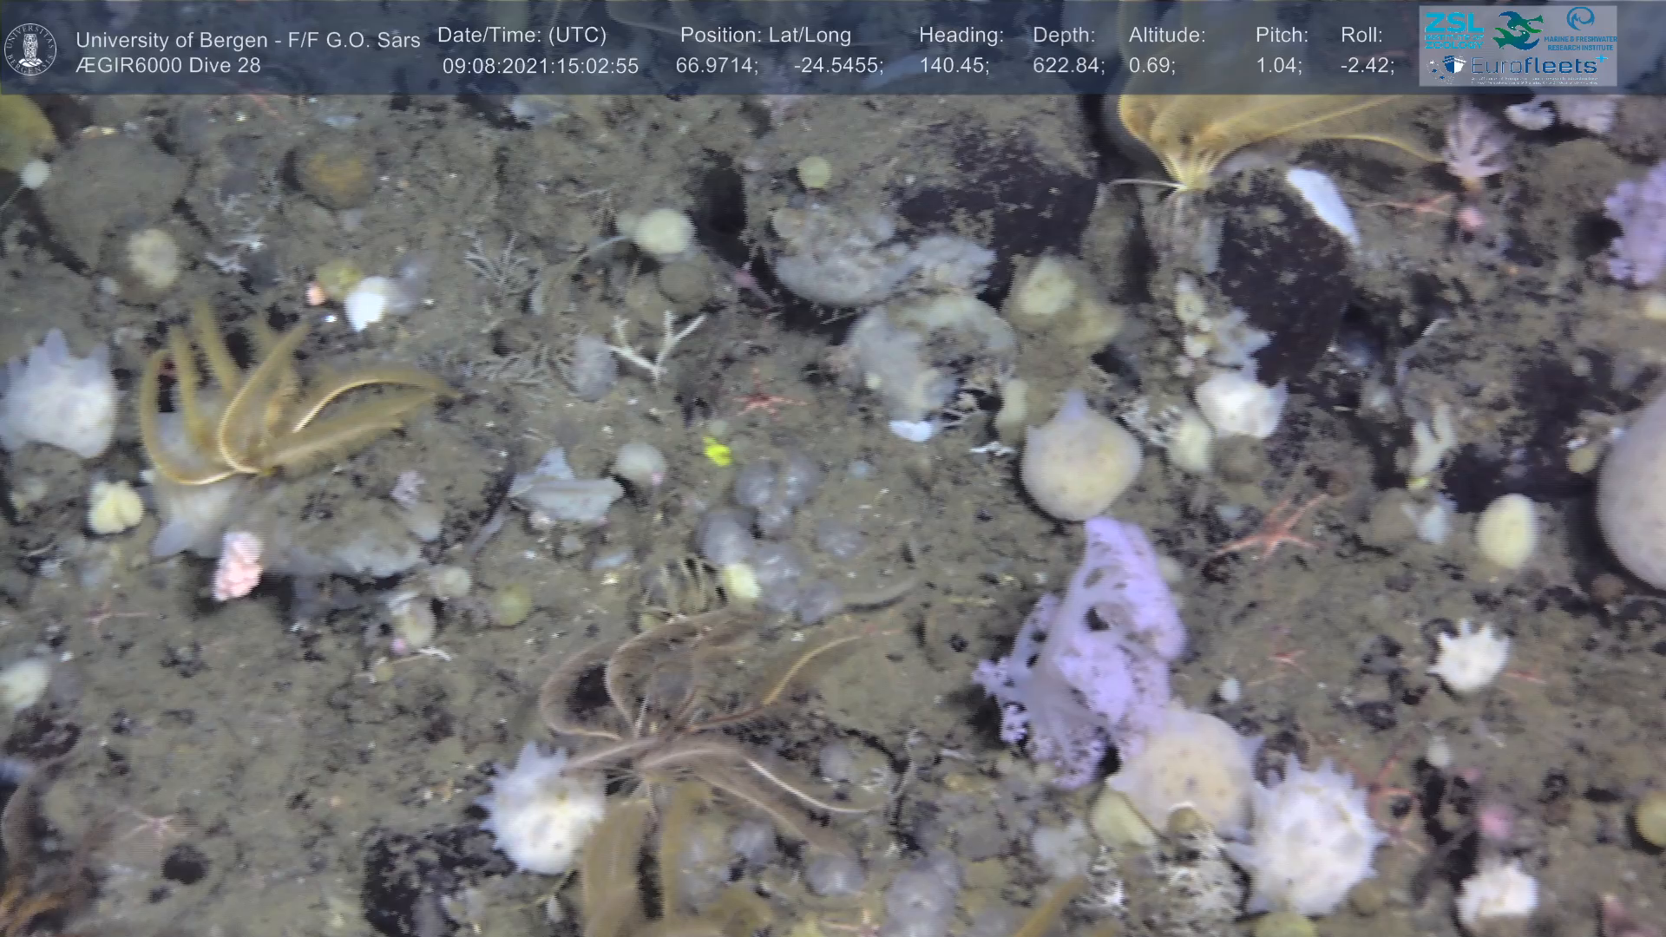Click the University of Bergen owl seal
1666x937 pixels.
(30, 49)
